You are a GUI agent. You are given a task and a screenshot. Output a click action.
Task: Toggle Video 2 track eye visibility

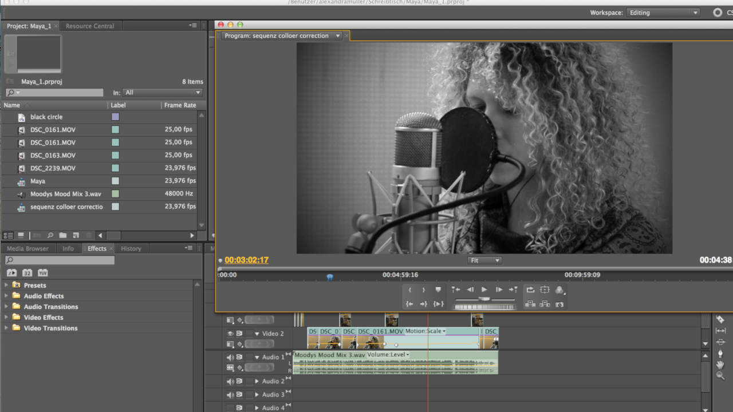coord(230,334)
